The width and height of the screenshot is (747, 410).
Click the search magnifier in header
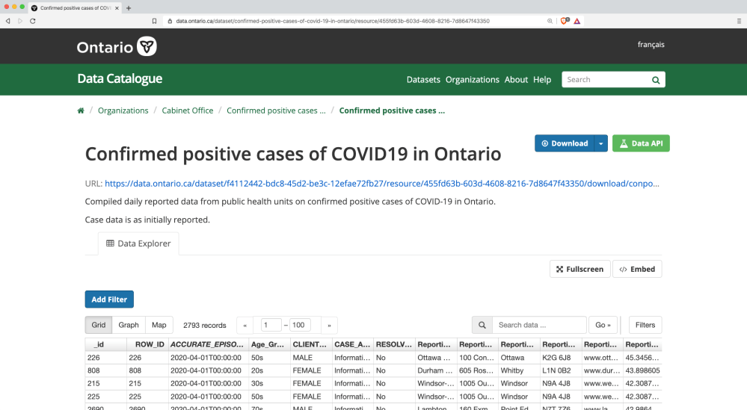655,80
